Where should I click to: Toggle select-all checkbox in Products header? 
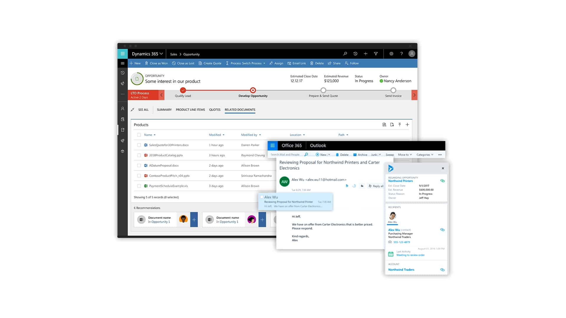[x=139, y=135]
